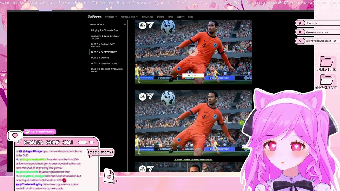340x191 pixels.
Task: Open Bridging The Cinematic Gap section
Action: 104,30
